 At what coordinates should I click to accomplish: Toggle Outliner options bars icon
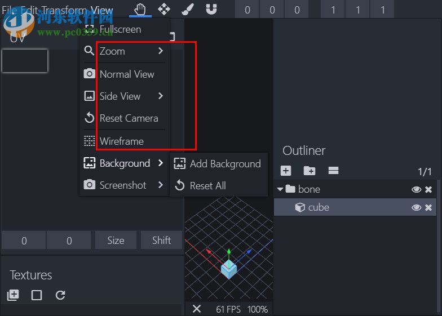333,170
